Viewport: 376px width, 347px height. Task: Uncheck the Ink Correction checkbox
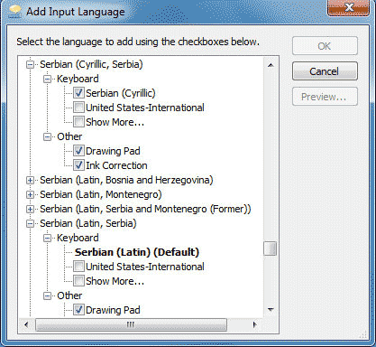click(78, 165)
